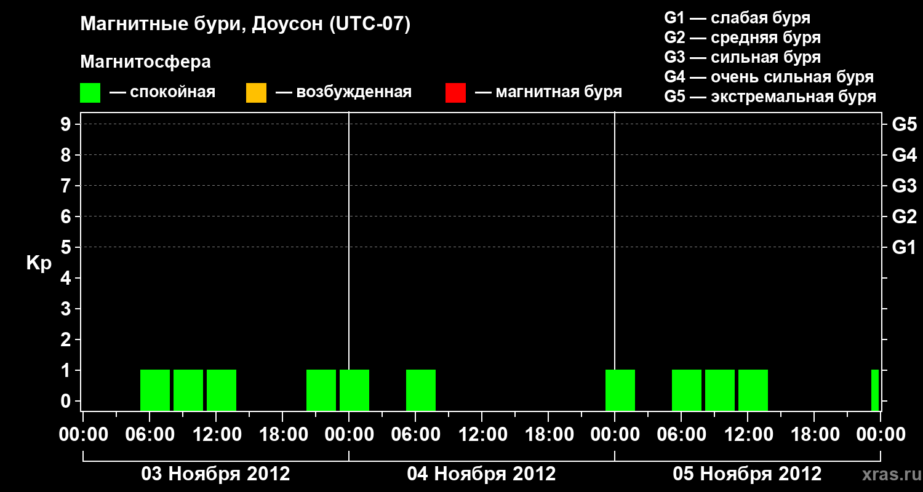The image size is (923, 492).
Task: Select legend line 'G2 — средняя буря'
Action: click(x=742, y=38)
